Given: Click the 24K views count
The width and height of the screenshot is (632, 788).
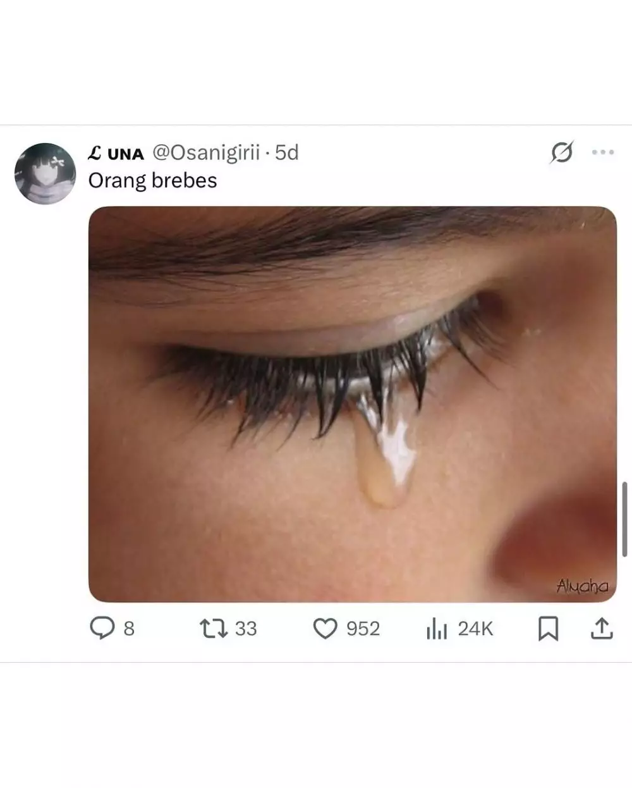Looking at the screenshot, I should point(475,629).
